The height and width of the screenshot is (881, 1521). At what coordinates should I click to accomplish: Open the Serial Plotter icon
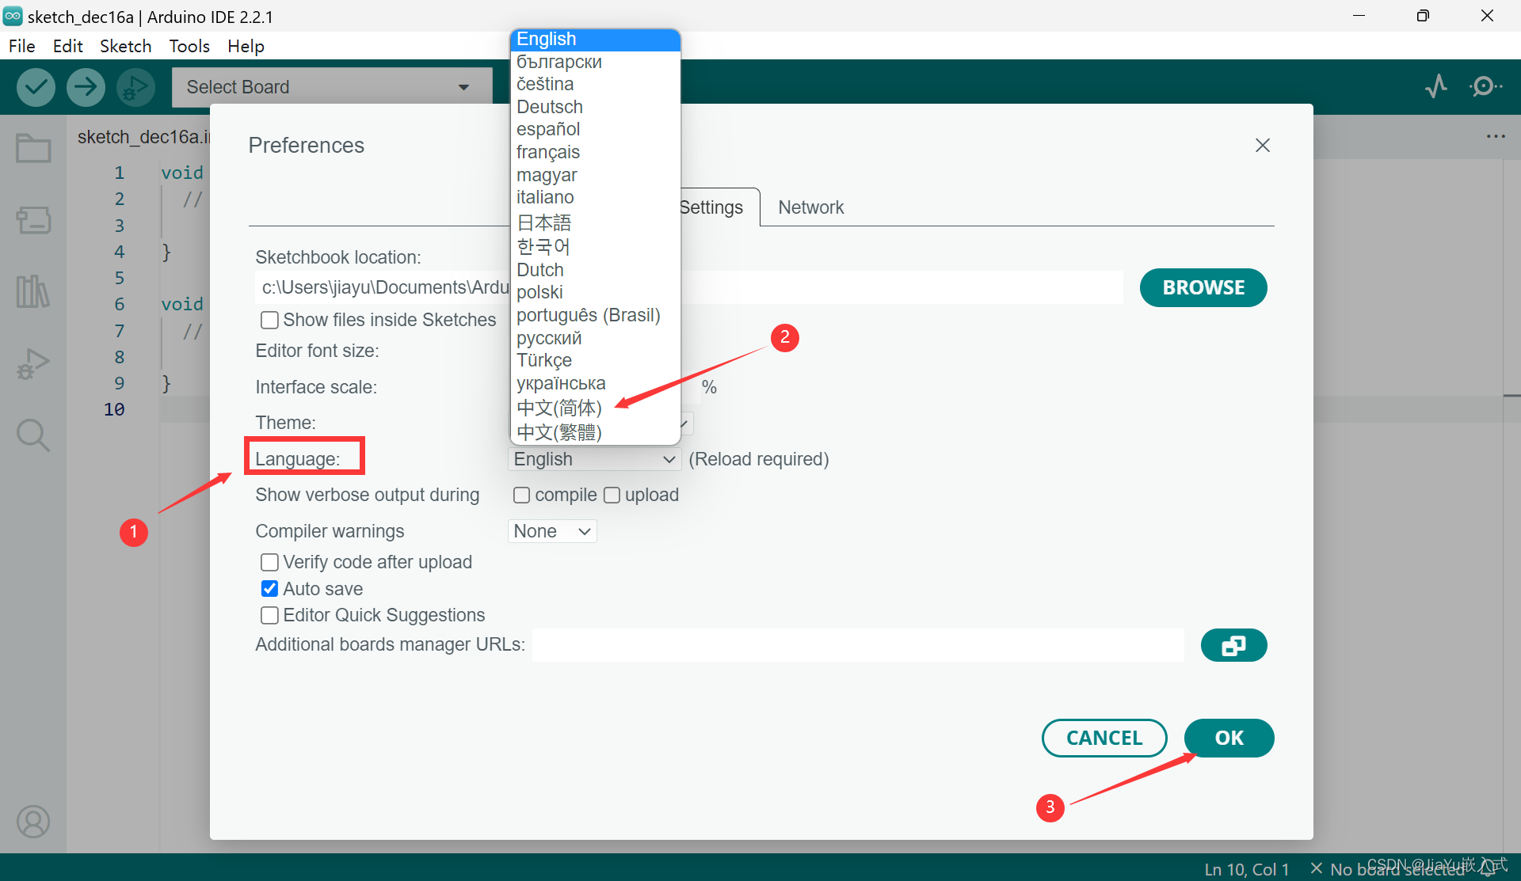1435,86
